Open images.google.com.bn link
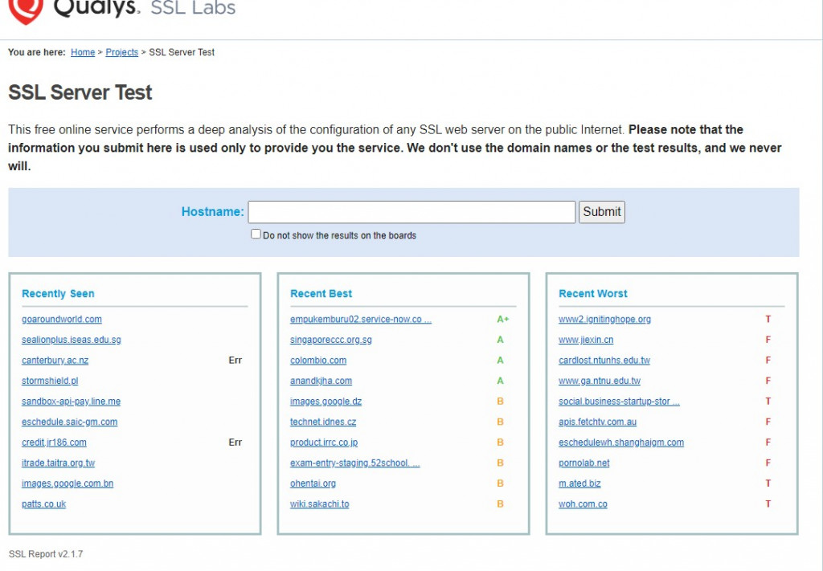 click(x=68, y=483)
